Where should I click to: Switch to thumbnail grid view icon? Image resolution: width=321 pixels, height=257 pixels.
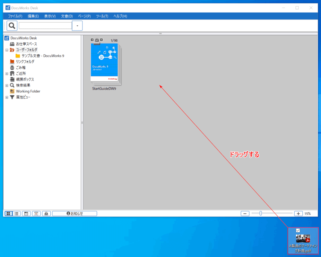8,214
